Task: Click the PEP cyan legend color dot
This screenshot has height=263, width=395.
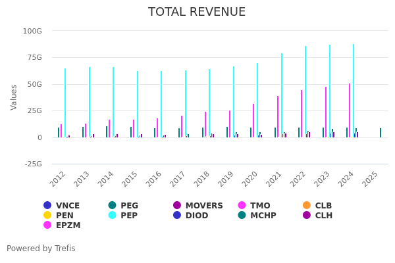Action: pos(113,216)
